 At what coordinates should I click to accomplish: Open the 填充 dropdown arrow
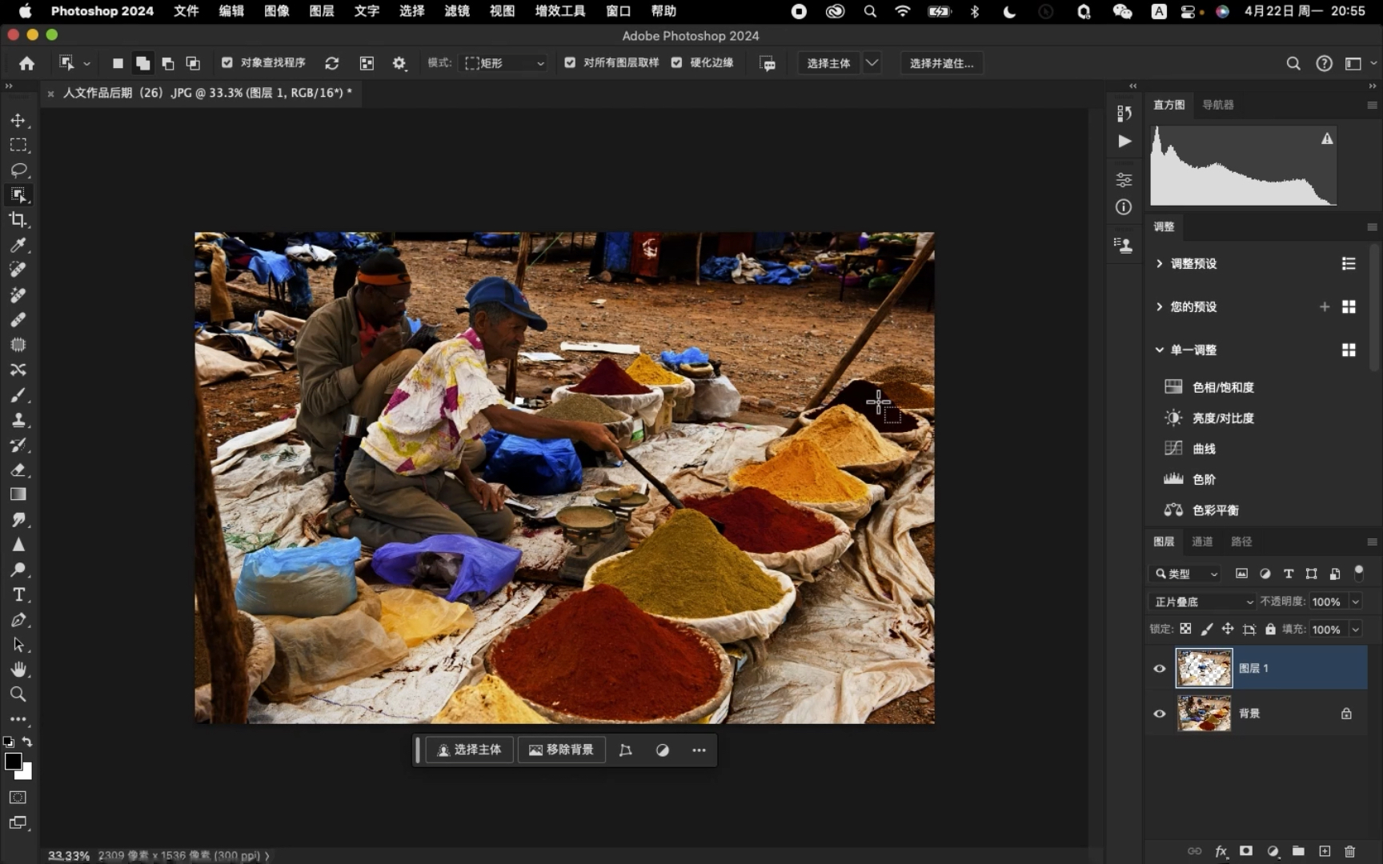[1356, 630]
